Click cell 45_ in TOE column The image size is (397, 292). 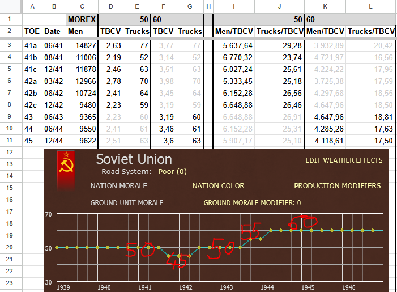[x=32, y=141]
